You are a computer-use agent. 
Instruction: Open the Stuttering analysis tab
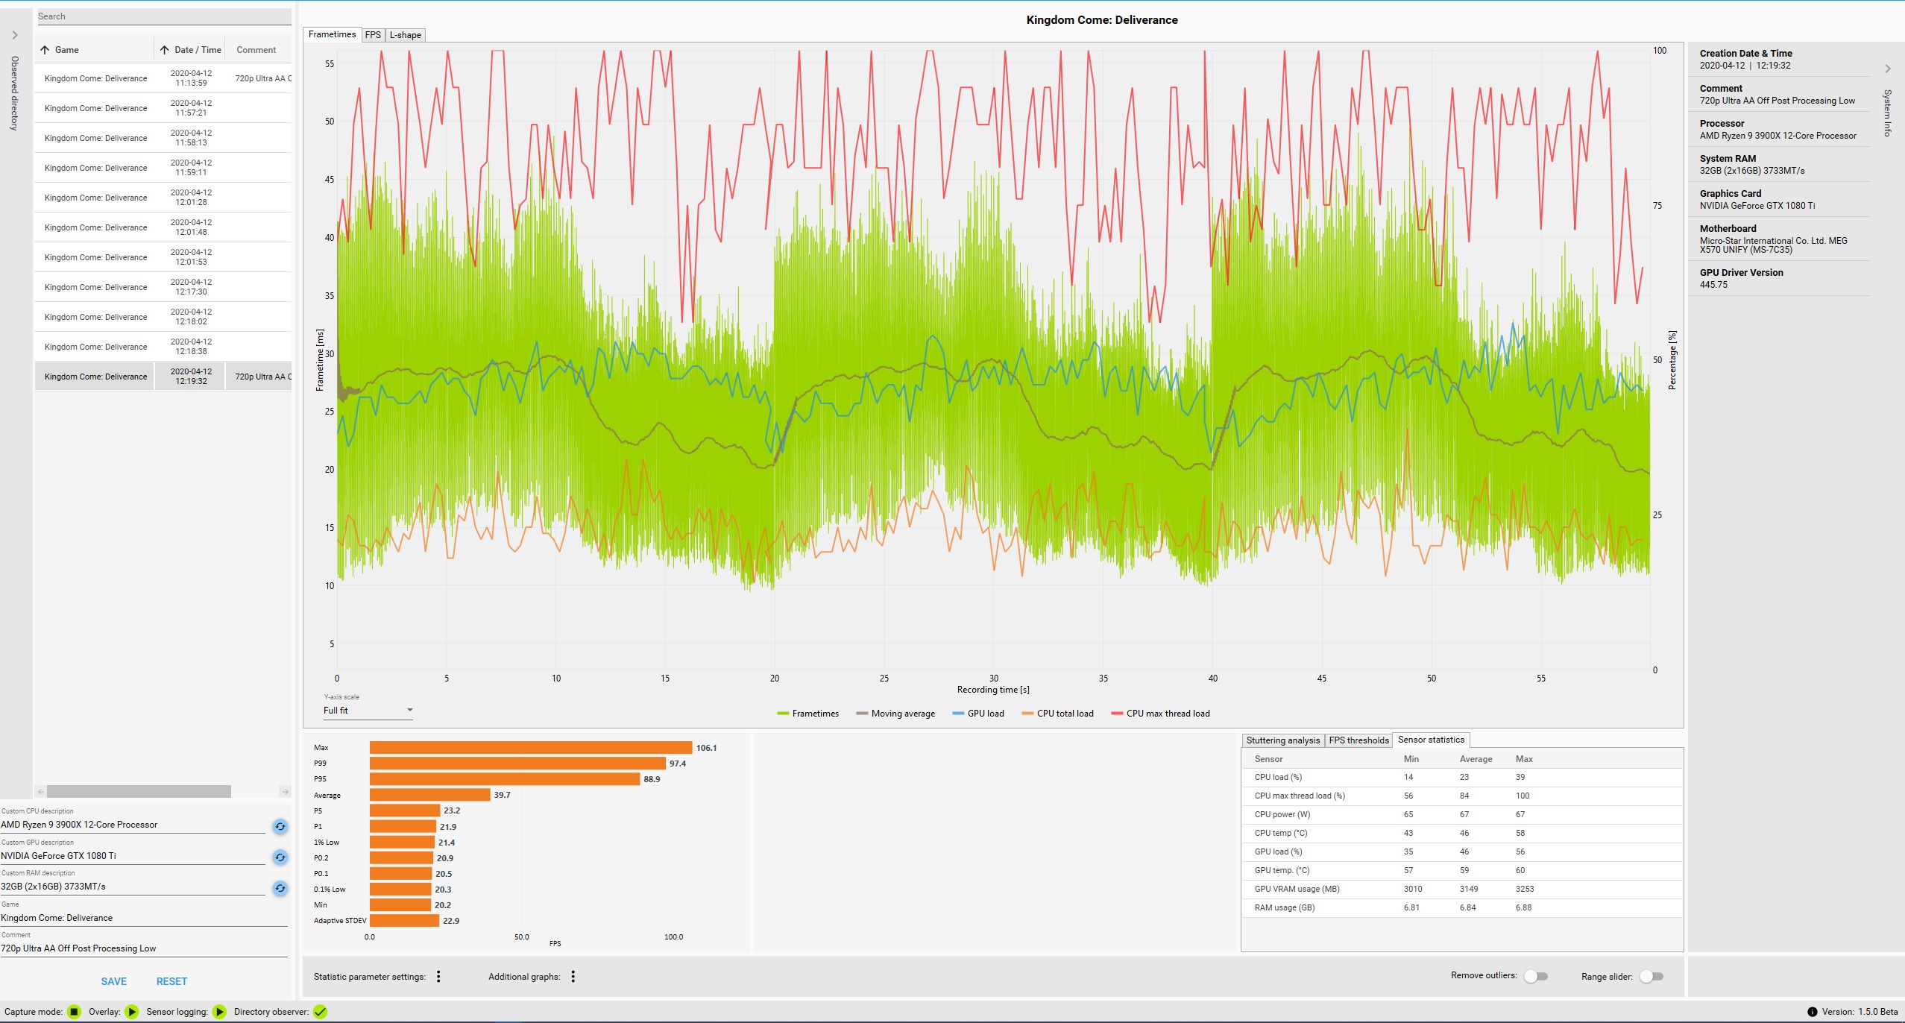click(x=1282, y=740)
